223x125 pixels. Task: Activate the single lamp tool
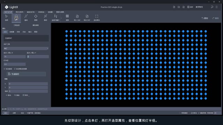16,18
